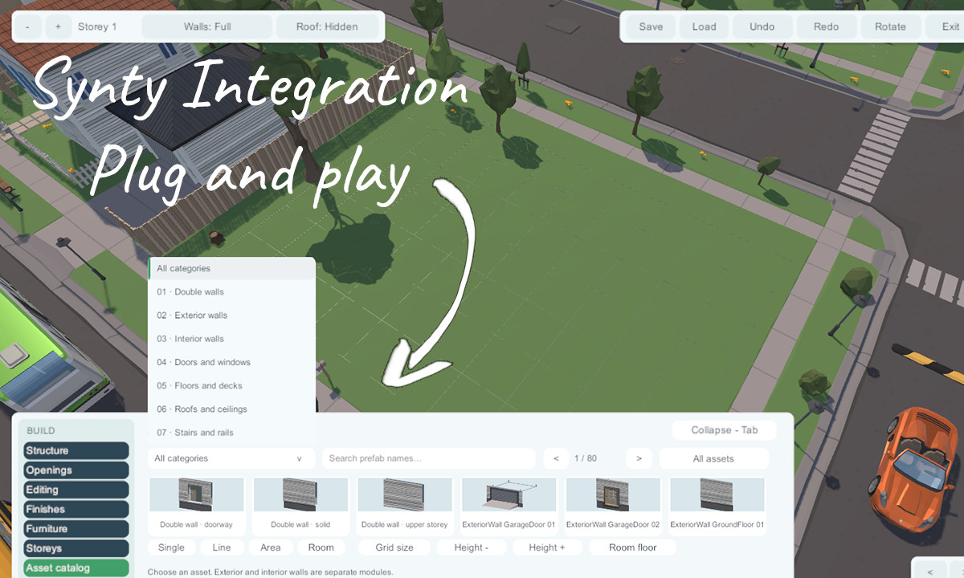The width and height of the screenshot is (964, 578).
Task: Redo the last action
Action: (x=826, y=26)
